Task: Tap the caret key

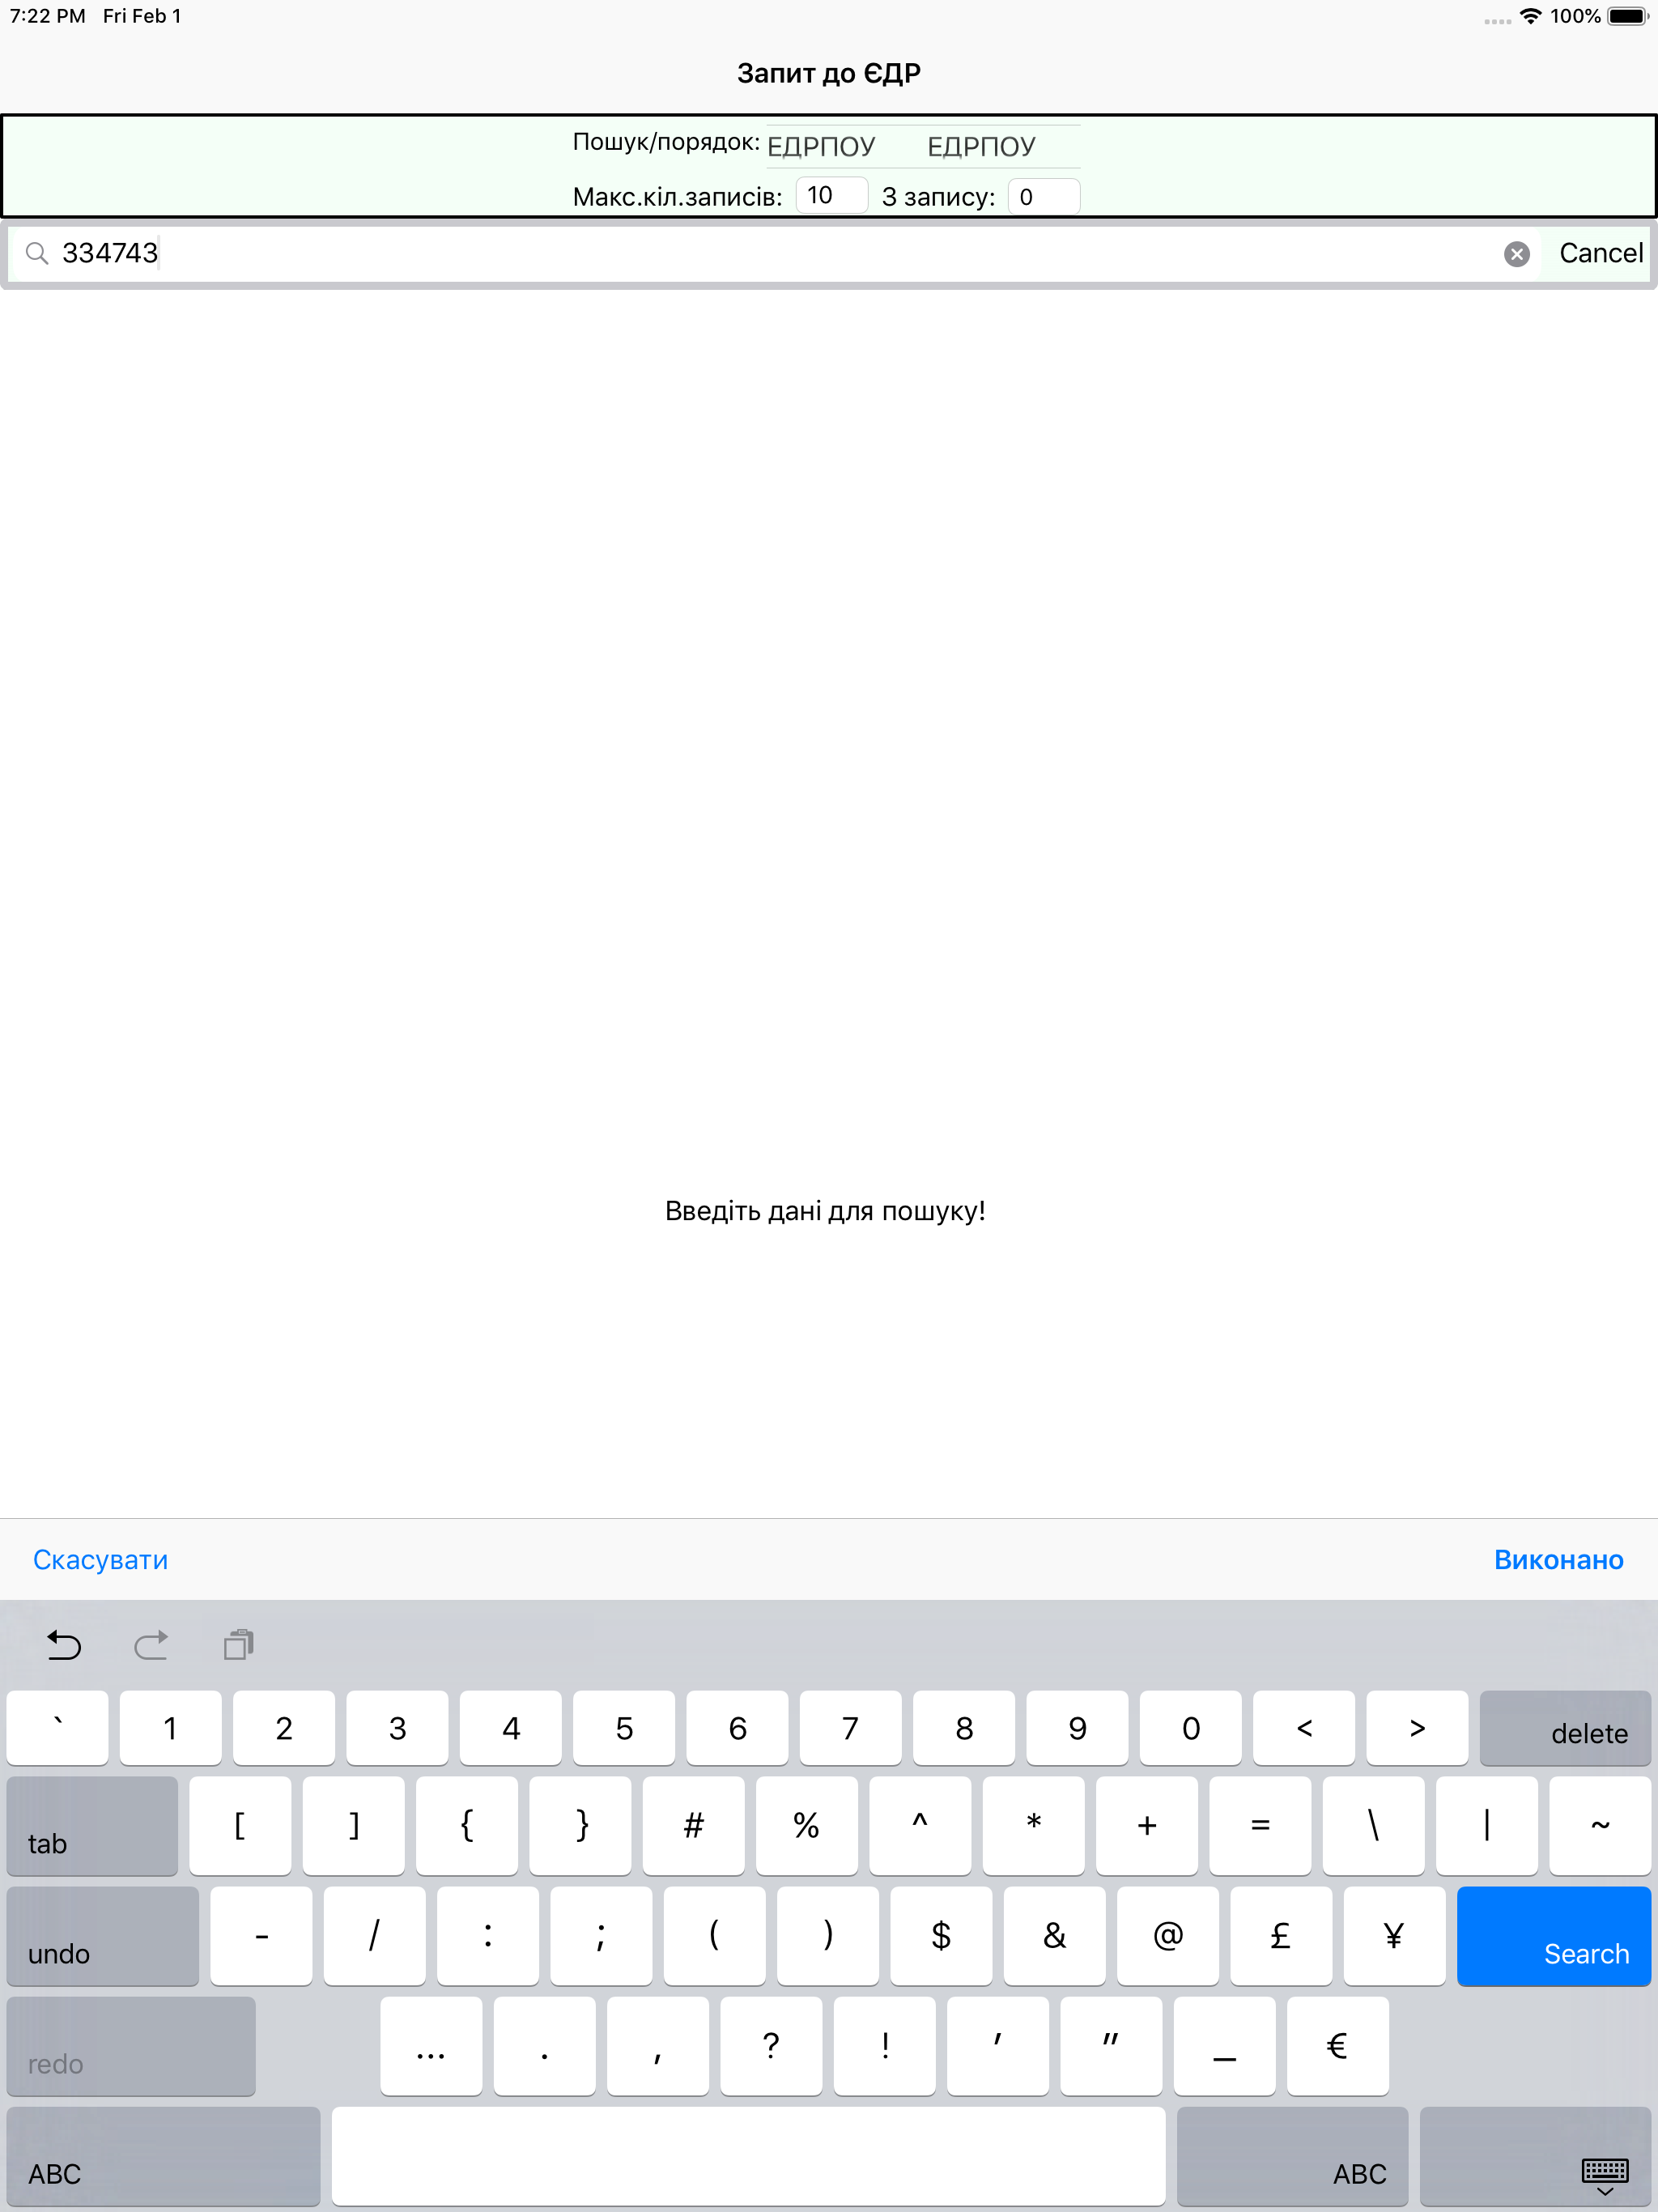Action: [920, 1826]
